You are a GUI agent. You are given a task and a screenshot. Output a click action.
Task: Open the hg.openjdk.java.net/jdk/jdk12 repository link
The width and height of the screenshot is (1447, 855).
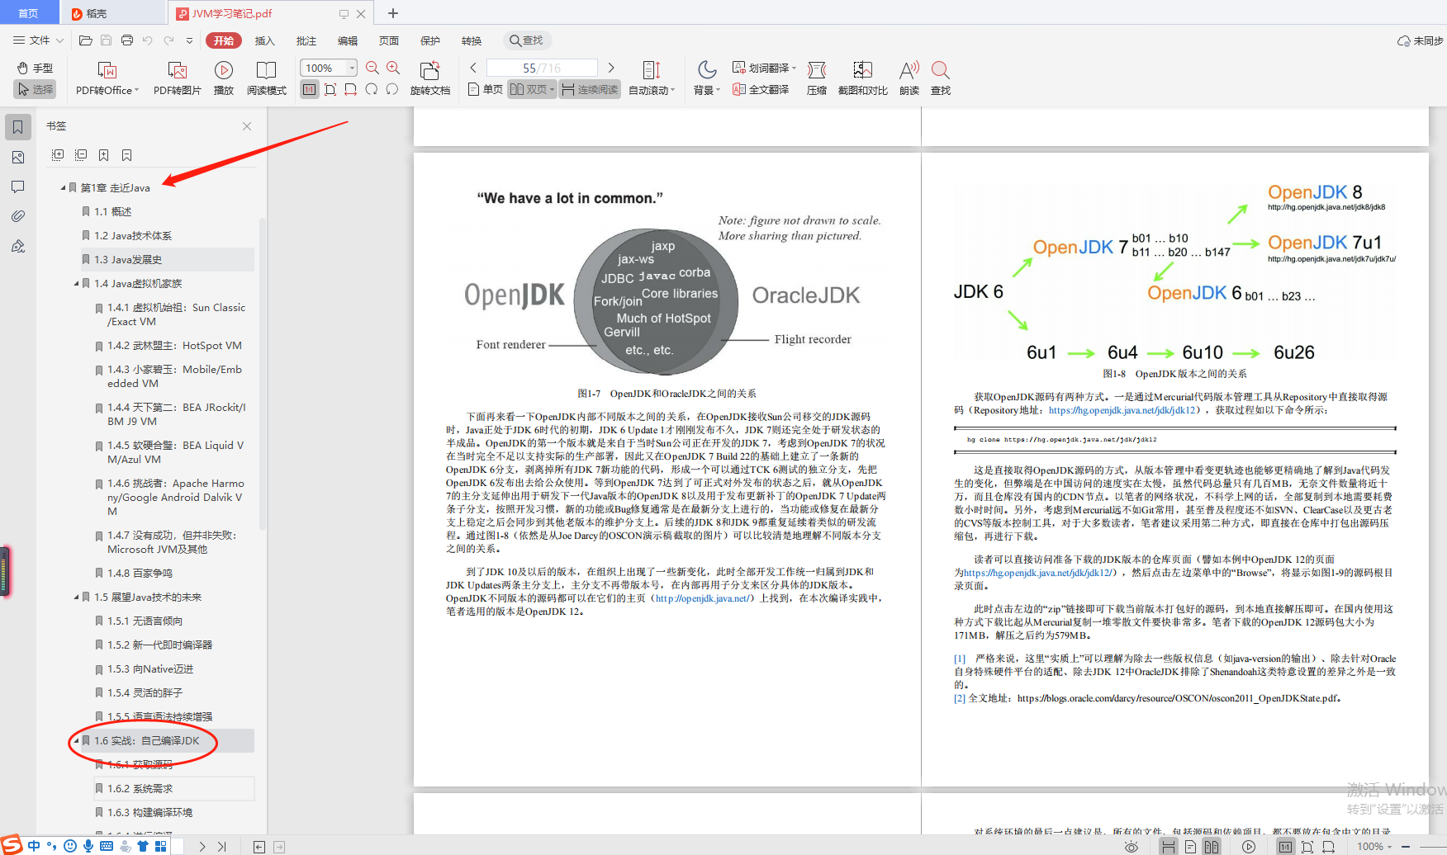click(x=1122, y=410)
